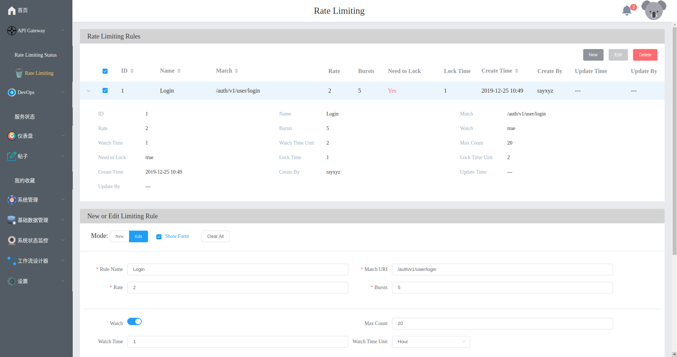677x357 pixels.
Task: Click the Clear All button
Action: click(x=215, y=236)
